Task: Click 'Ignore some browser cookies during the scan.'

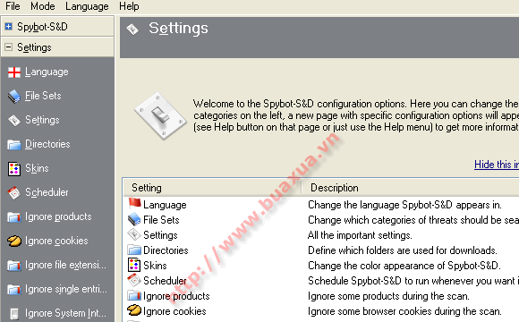Action: click(404, 311)
